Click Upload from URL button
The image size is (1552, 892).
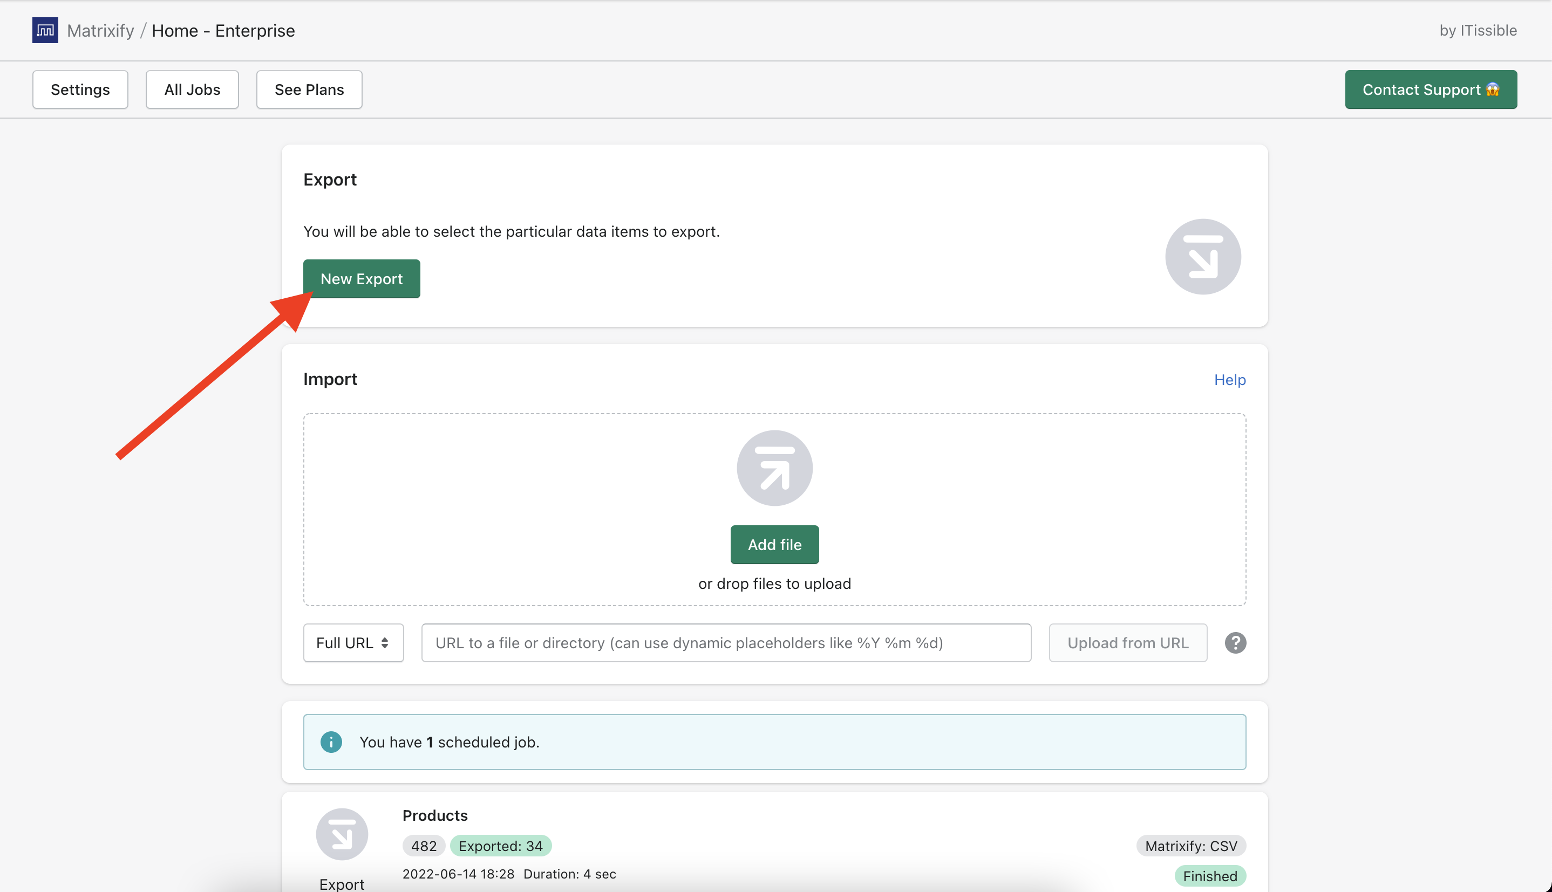click(x=1127, y=643)
